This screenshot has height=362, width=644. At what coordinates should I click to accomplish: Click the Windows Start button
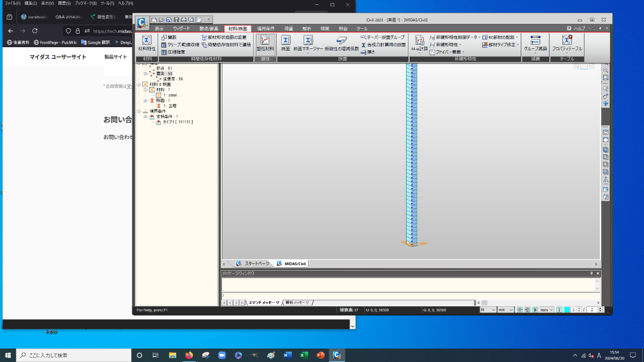8,355
